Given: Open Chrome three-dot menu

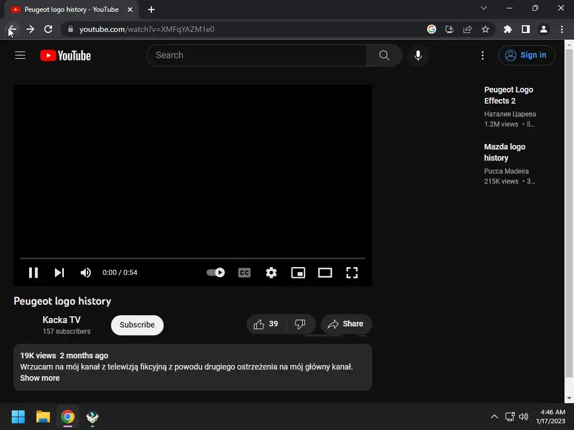Looking at the screenshot, I should [x=562, y=29].
